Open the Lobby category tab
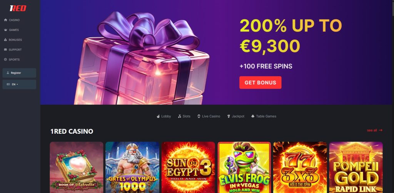Screen dimensions: 394x193 tap(164, 116)
